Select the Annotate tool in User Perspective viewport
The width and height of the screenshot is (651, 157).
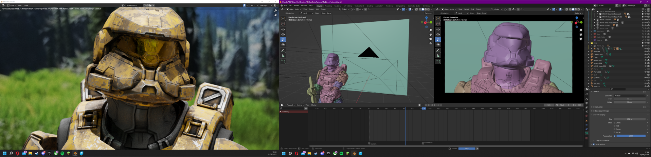pyautogui.click(x=283, y=50)
